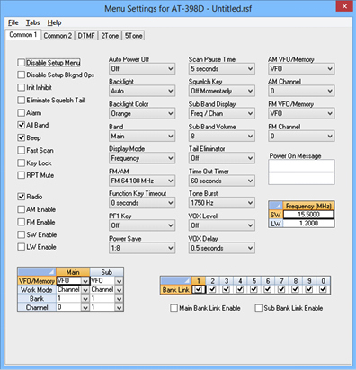Viewport: 356px width, 370px height.
Task: Open the Tabs menu
Action: (32, 22)
